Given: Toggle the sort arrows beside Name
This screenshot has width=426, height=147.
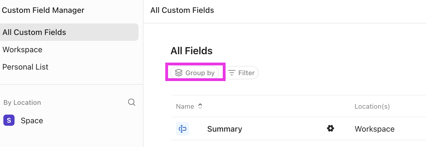Looking at the screenshot, I should click(x=200, y=106).
